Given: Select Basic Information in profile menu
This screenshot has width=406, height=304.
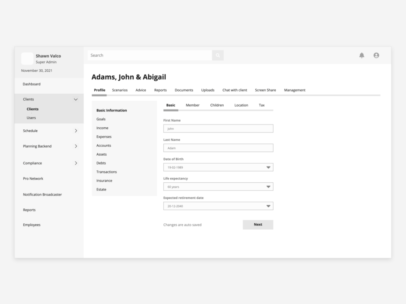Looking at the screenshot, I should click(112, 110).
